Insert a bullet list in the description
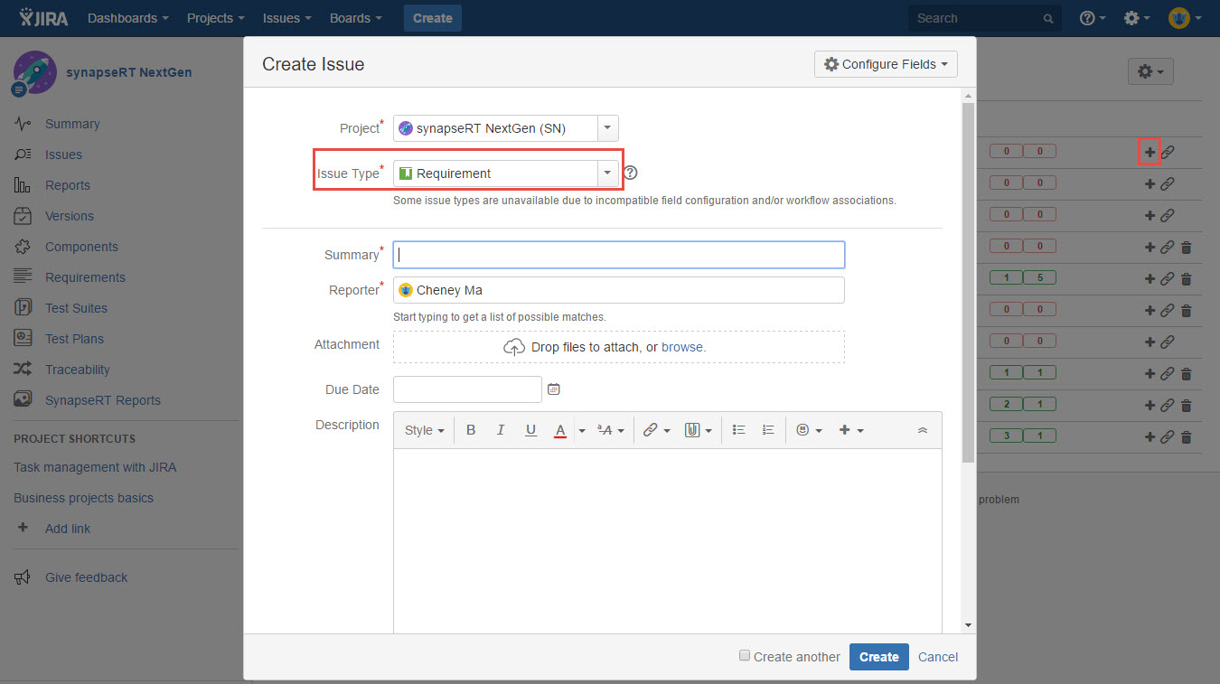 738,430
